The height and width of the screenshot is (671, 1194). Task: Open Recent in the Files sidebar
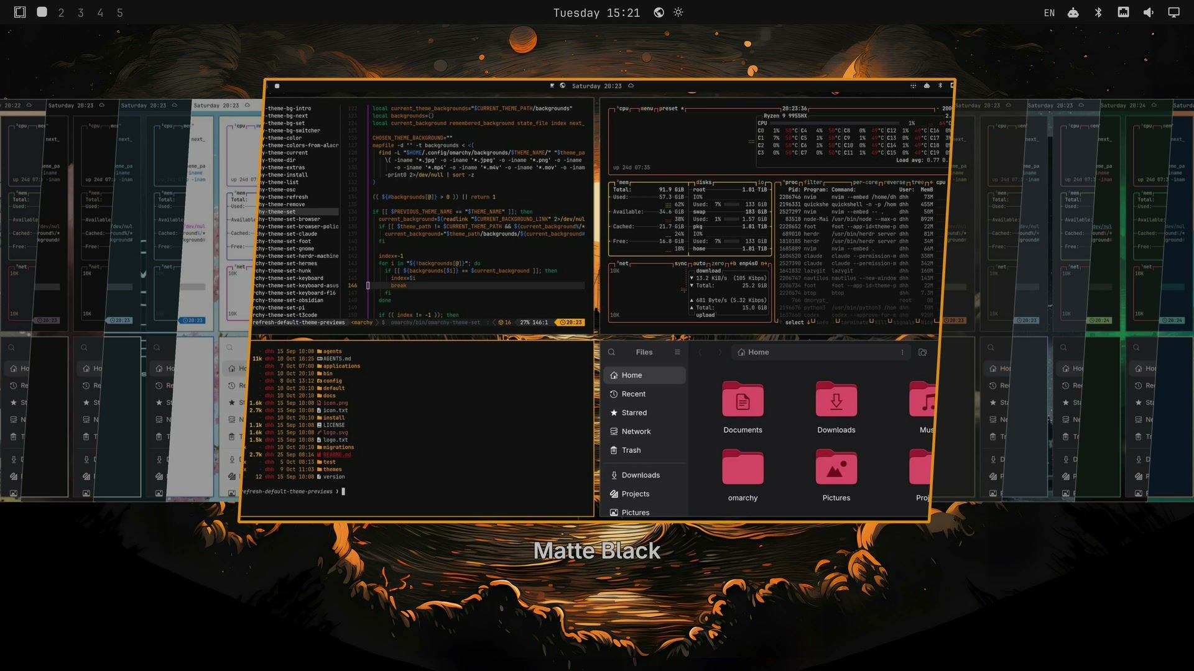click(644, 394)
